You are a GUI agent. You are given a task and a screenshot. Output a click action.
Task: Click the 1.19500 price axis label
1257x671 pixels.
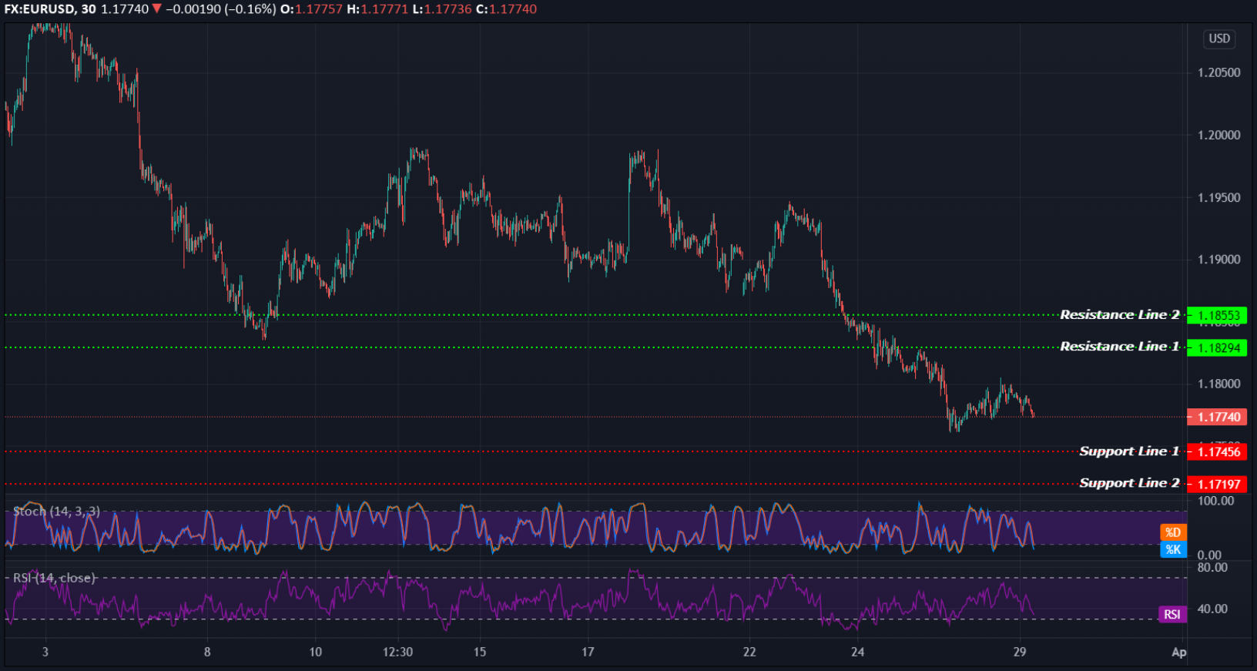(1218, 197)
